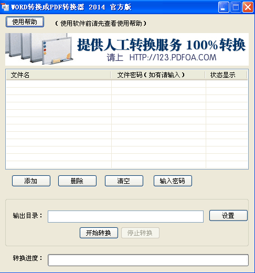Click 清空 to clear the list
Screen dimensions: 255x273
click(x=124, y=181)
